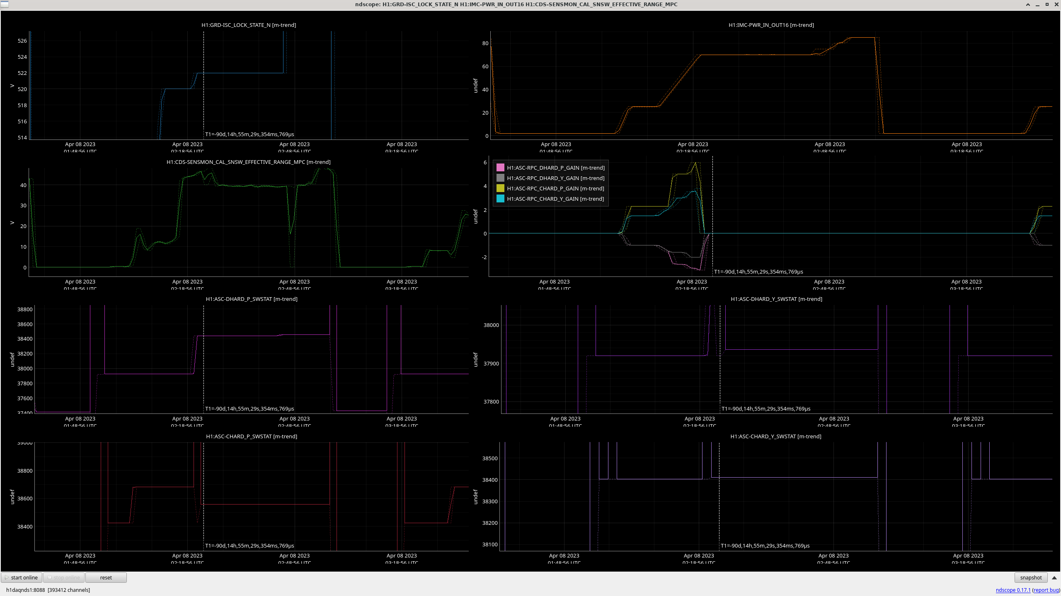Select legend label H1:ASC-RPC_CHARD_Y_GAIN [m-trend]
1061x596 pixels.
[x=556, y=199]
